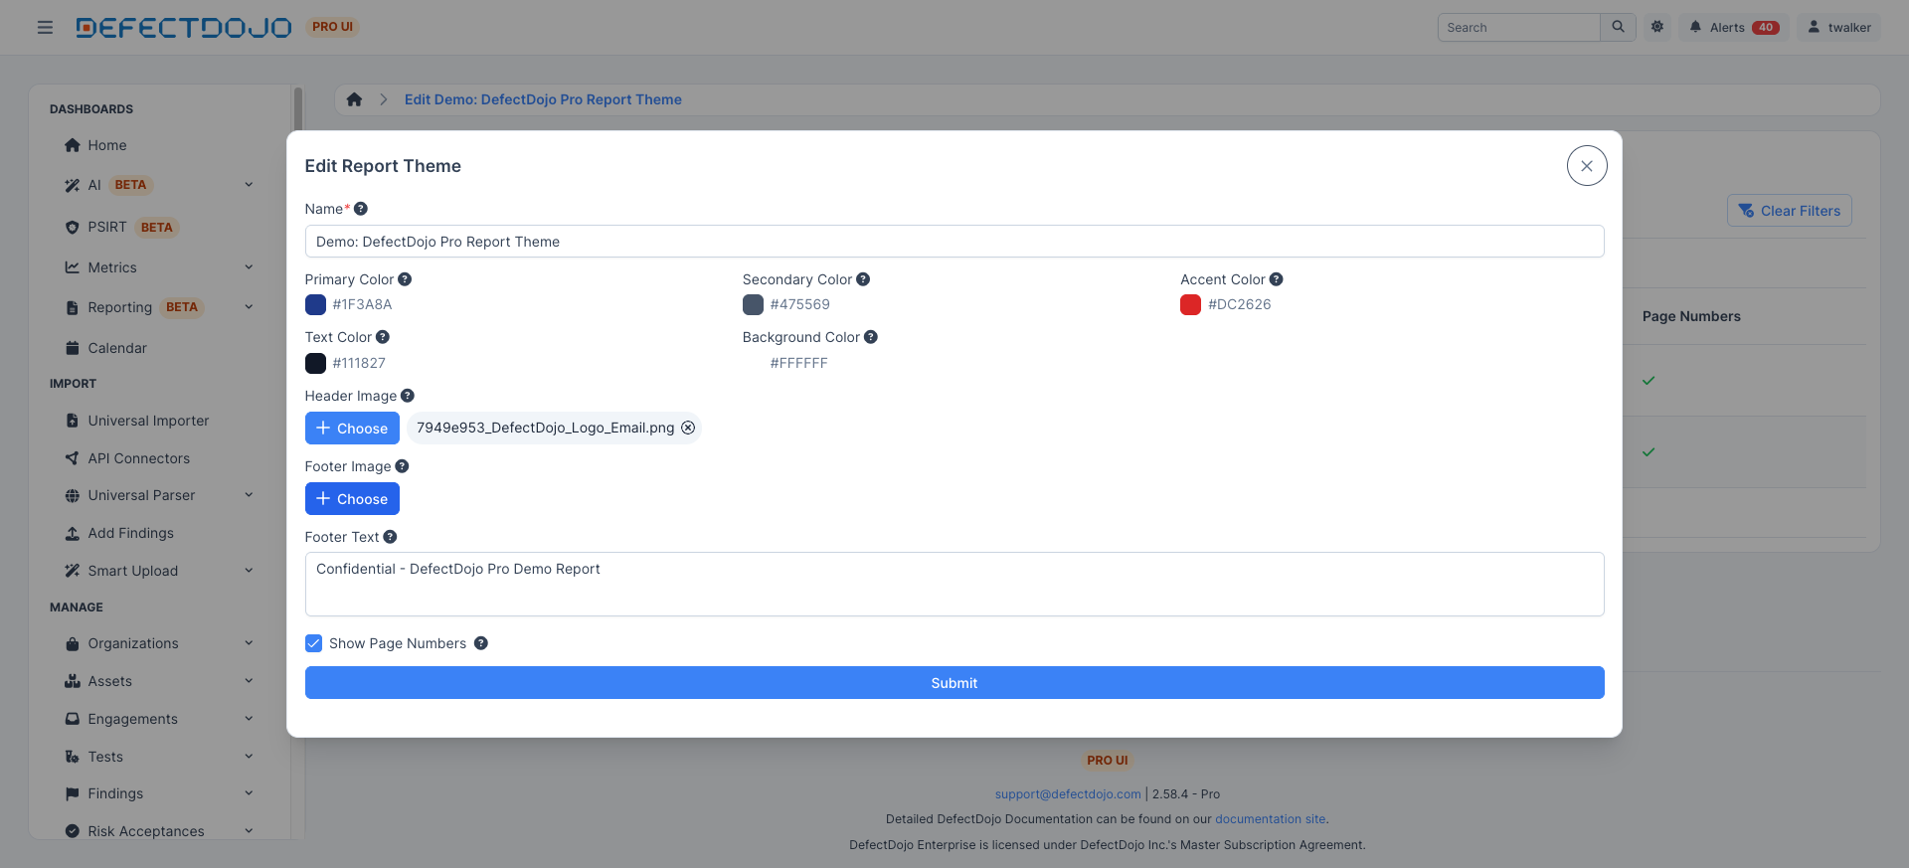Open the Alerts bell notifications
The image size is (1909, 868).
[1734, 27]
